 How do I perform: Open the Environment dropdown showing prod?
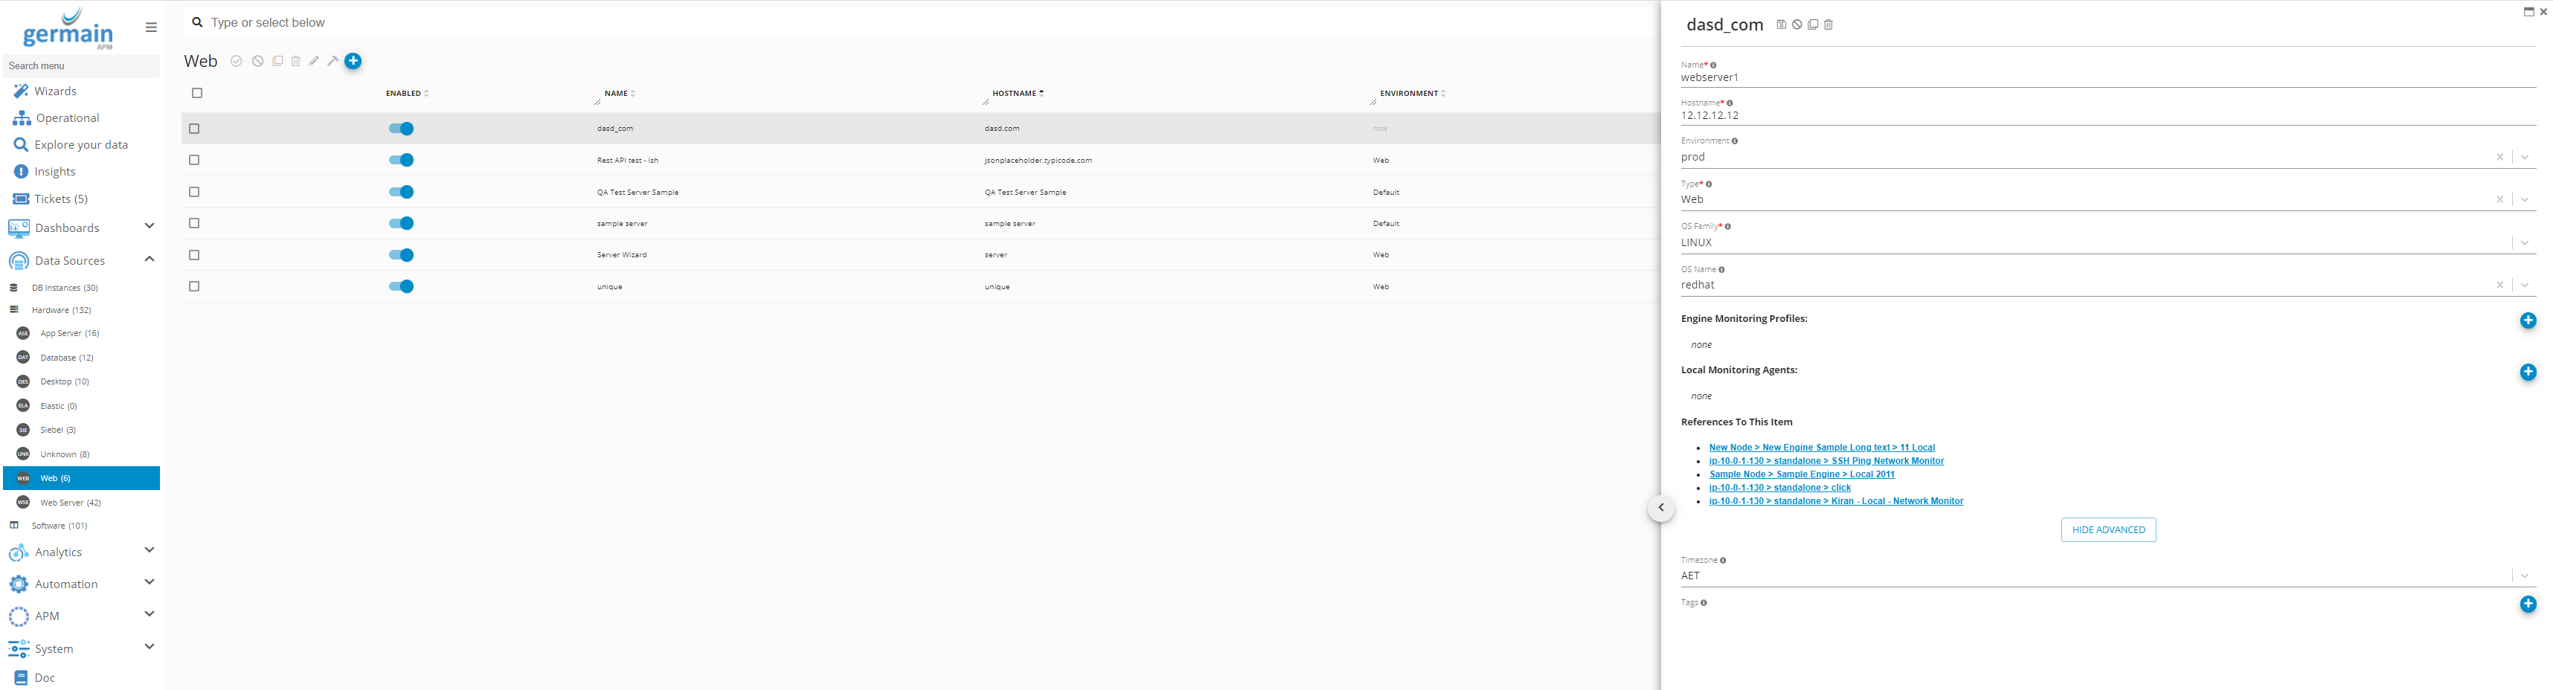pos(2524,158)
